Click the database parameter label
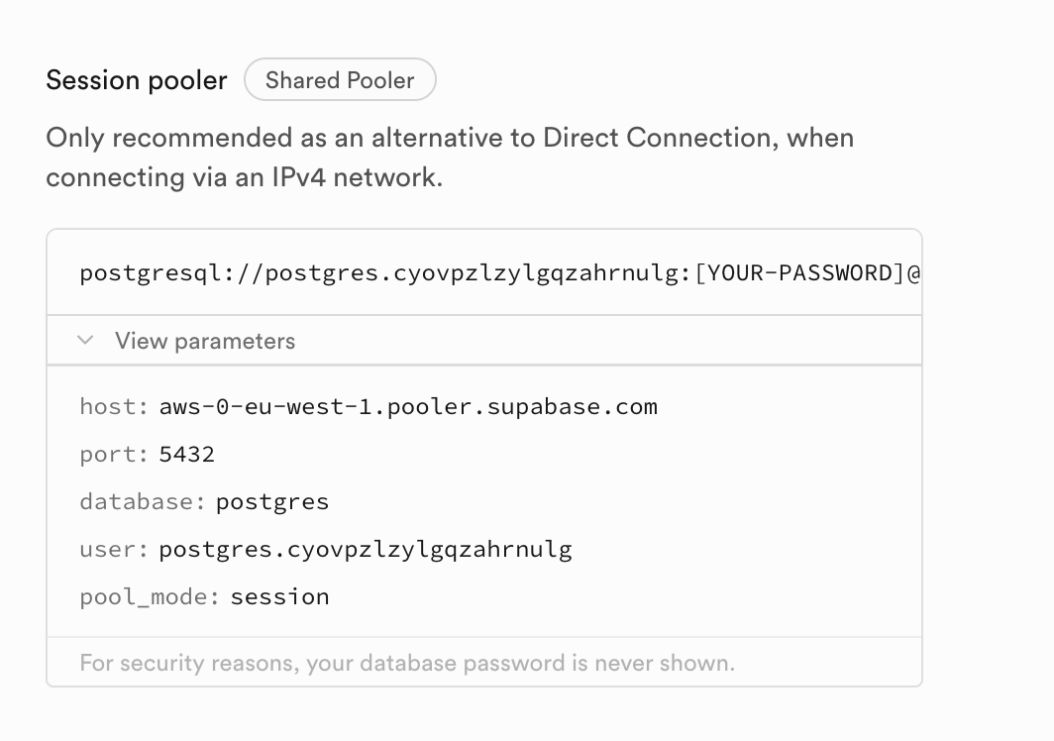 tap(143, 501)
